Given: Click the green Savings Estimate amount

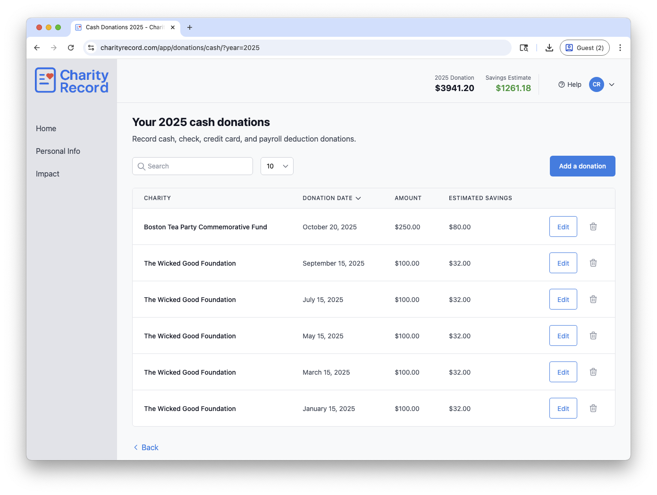Looking at the screenshot, I should pyautogui.click(x=513, y=88).
